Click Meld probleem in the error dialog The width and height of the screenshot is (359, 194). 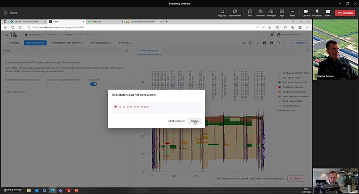[x=176, y=121]
